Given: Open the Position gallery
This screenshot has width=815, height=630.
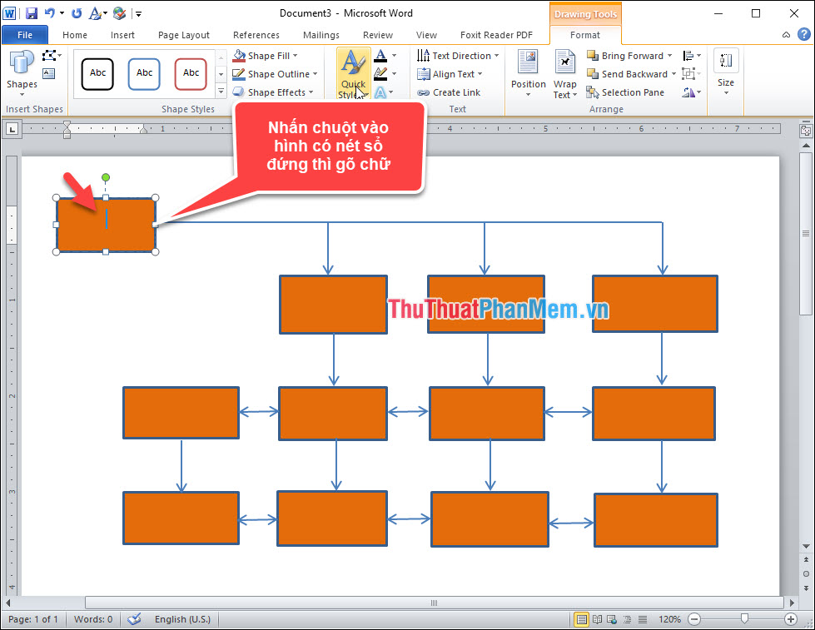Looking at the screenshot, I should coord(528,73).
